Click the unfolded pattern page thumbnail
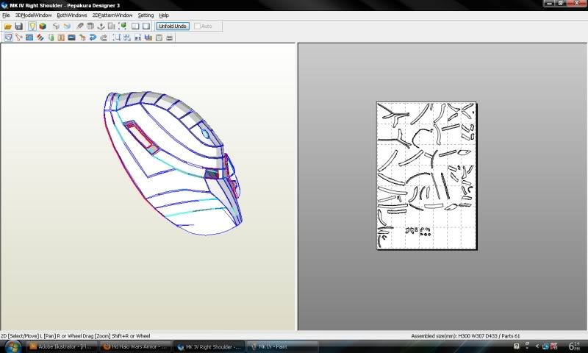 coord(426,175)
